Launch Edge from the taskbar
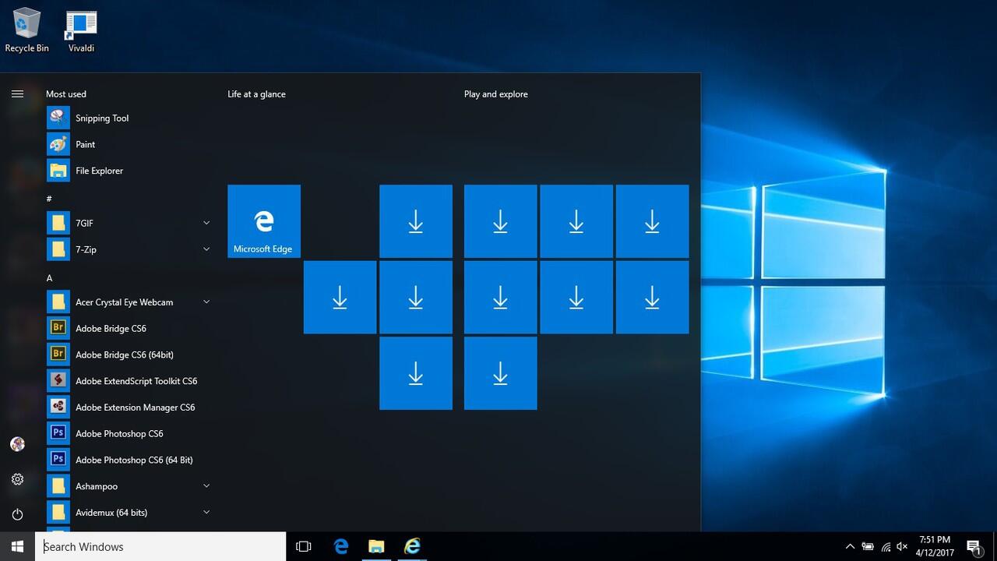This screenshot has width=997, height=561. pyautogui.click(x=341, y=546)
